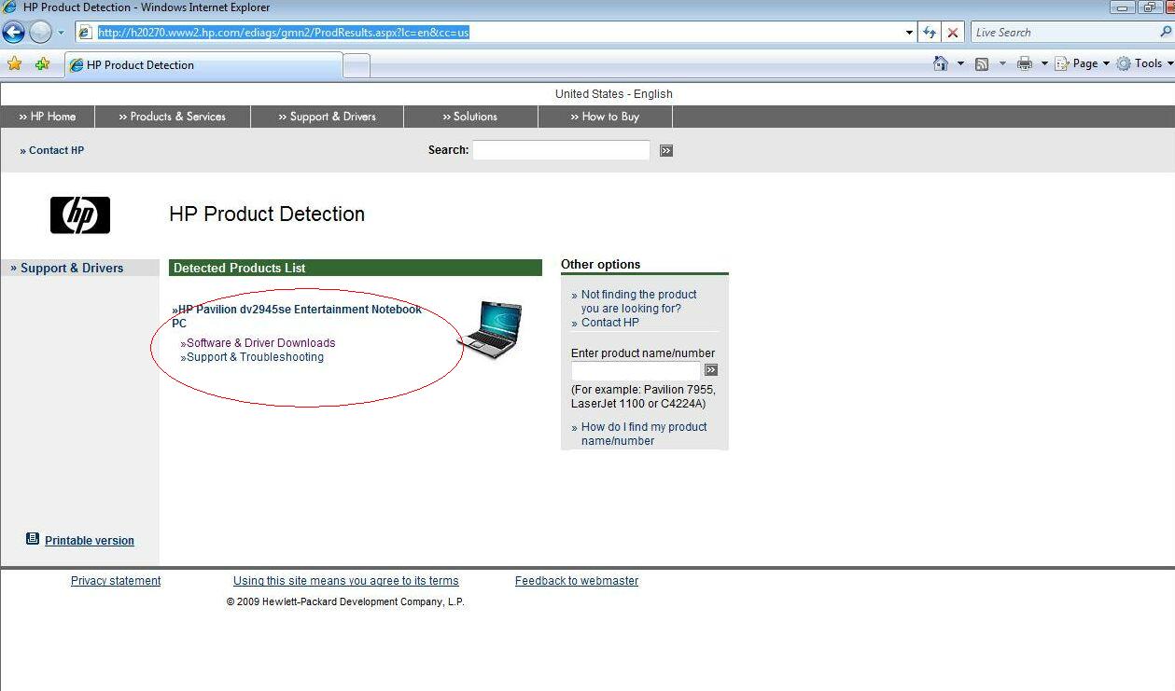The width and height of the screenshot is (1175, 691).
Task: Open the Feedback to webmaster link
Action: click(x=577, y=581)
